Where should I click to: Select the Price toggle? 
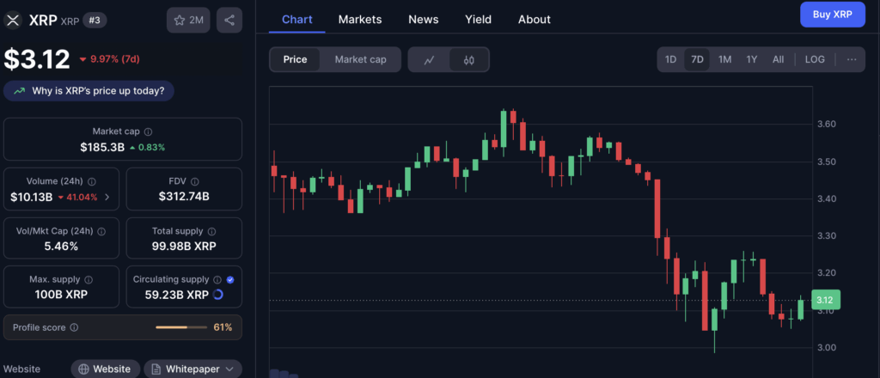[295, 59]
